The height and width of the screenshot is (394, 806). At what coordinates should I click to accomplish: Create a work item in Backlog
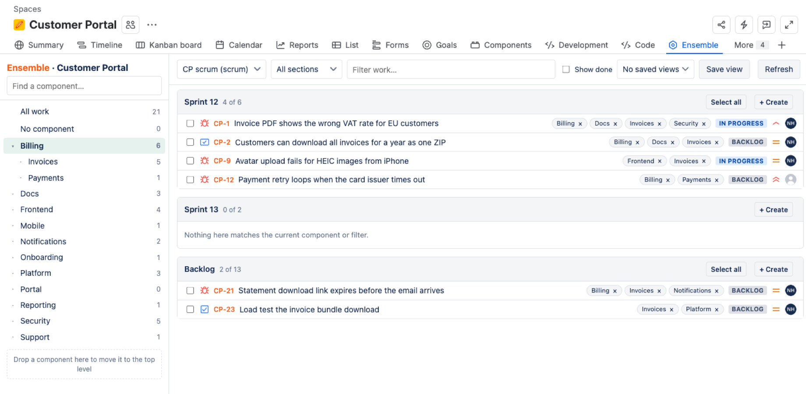[774, 269]
